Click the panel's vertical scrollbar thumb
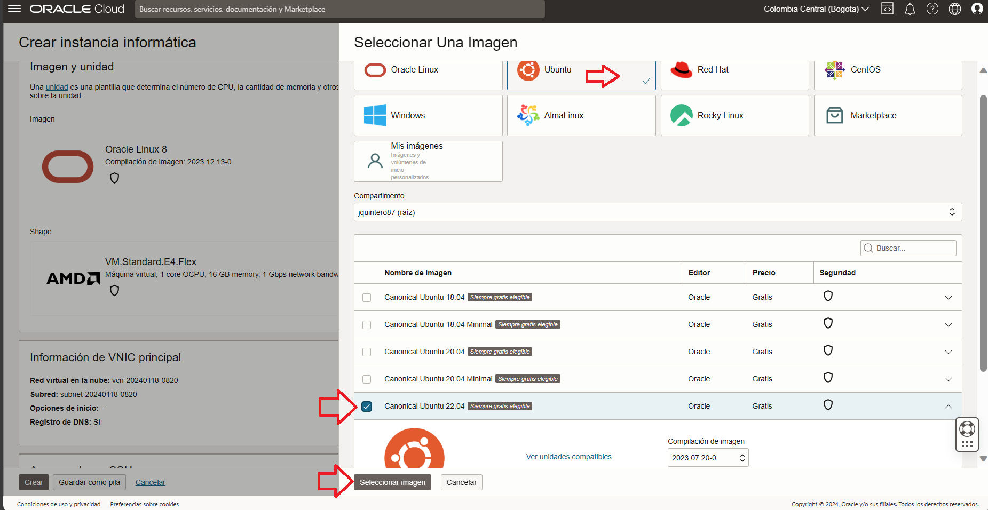This screenshot has height=510, width=988. click(x=983, y=233)
